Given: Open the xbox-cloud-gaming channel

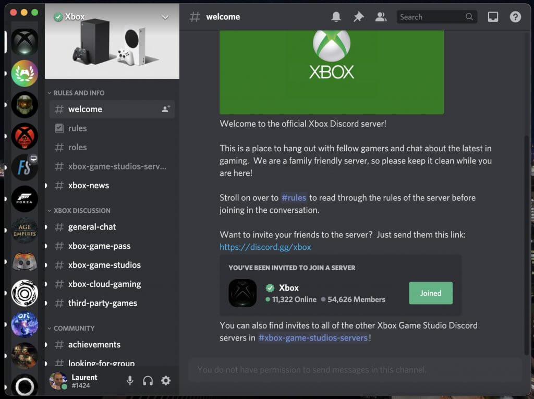Looking at the screenshot, I should pyautogui.click(x=112, y=284).
